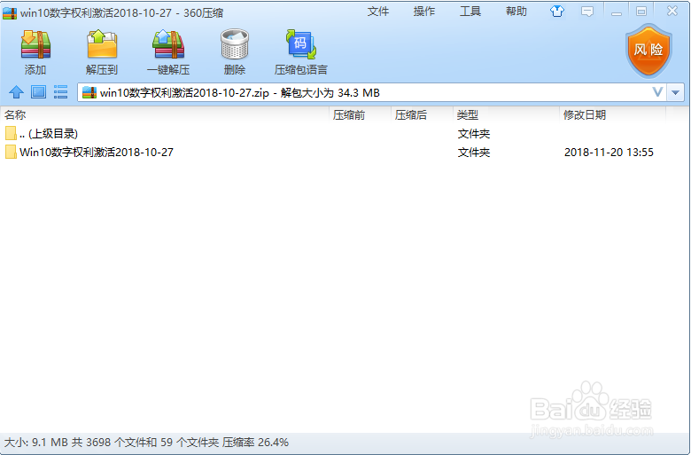691x455 pixels.
Task: Click the orange 风险 risk shield badge
Action: coord(648,51)
